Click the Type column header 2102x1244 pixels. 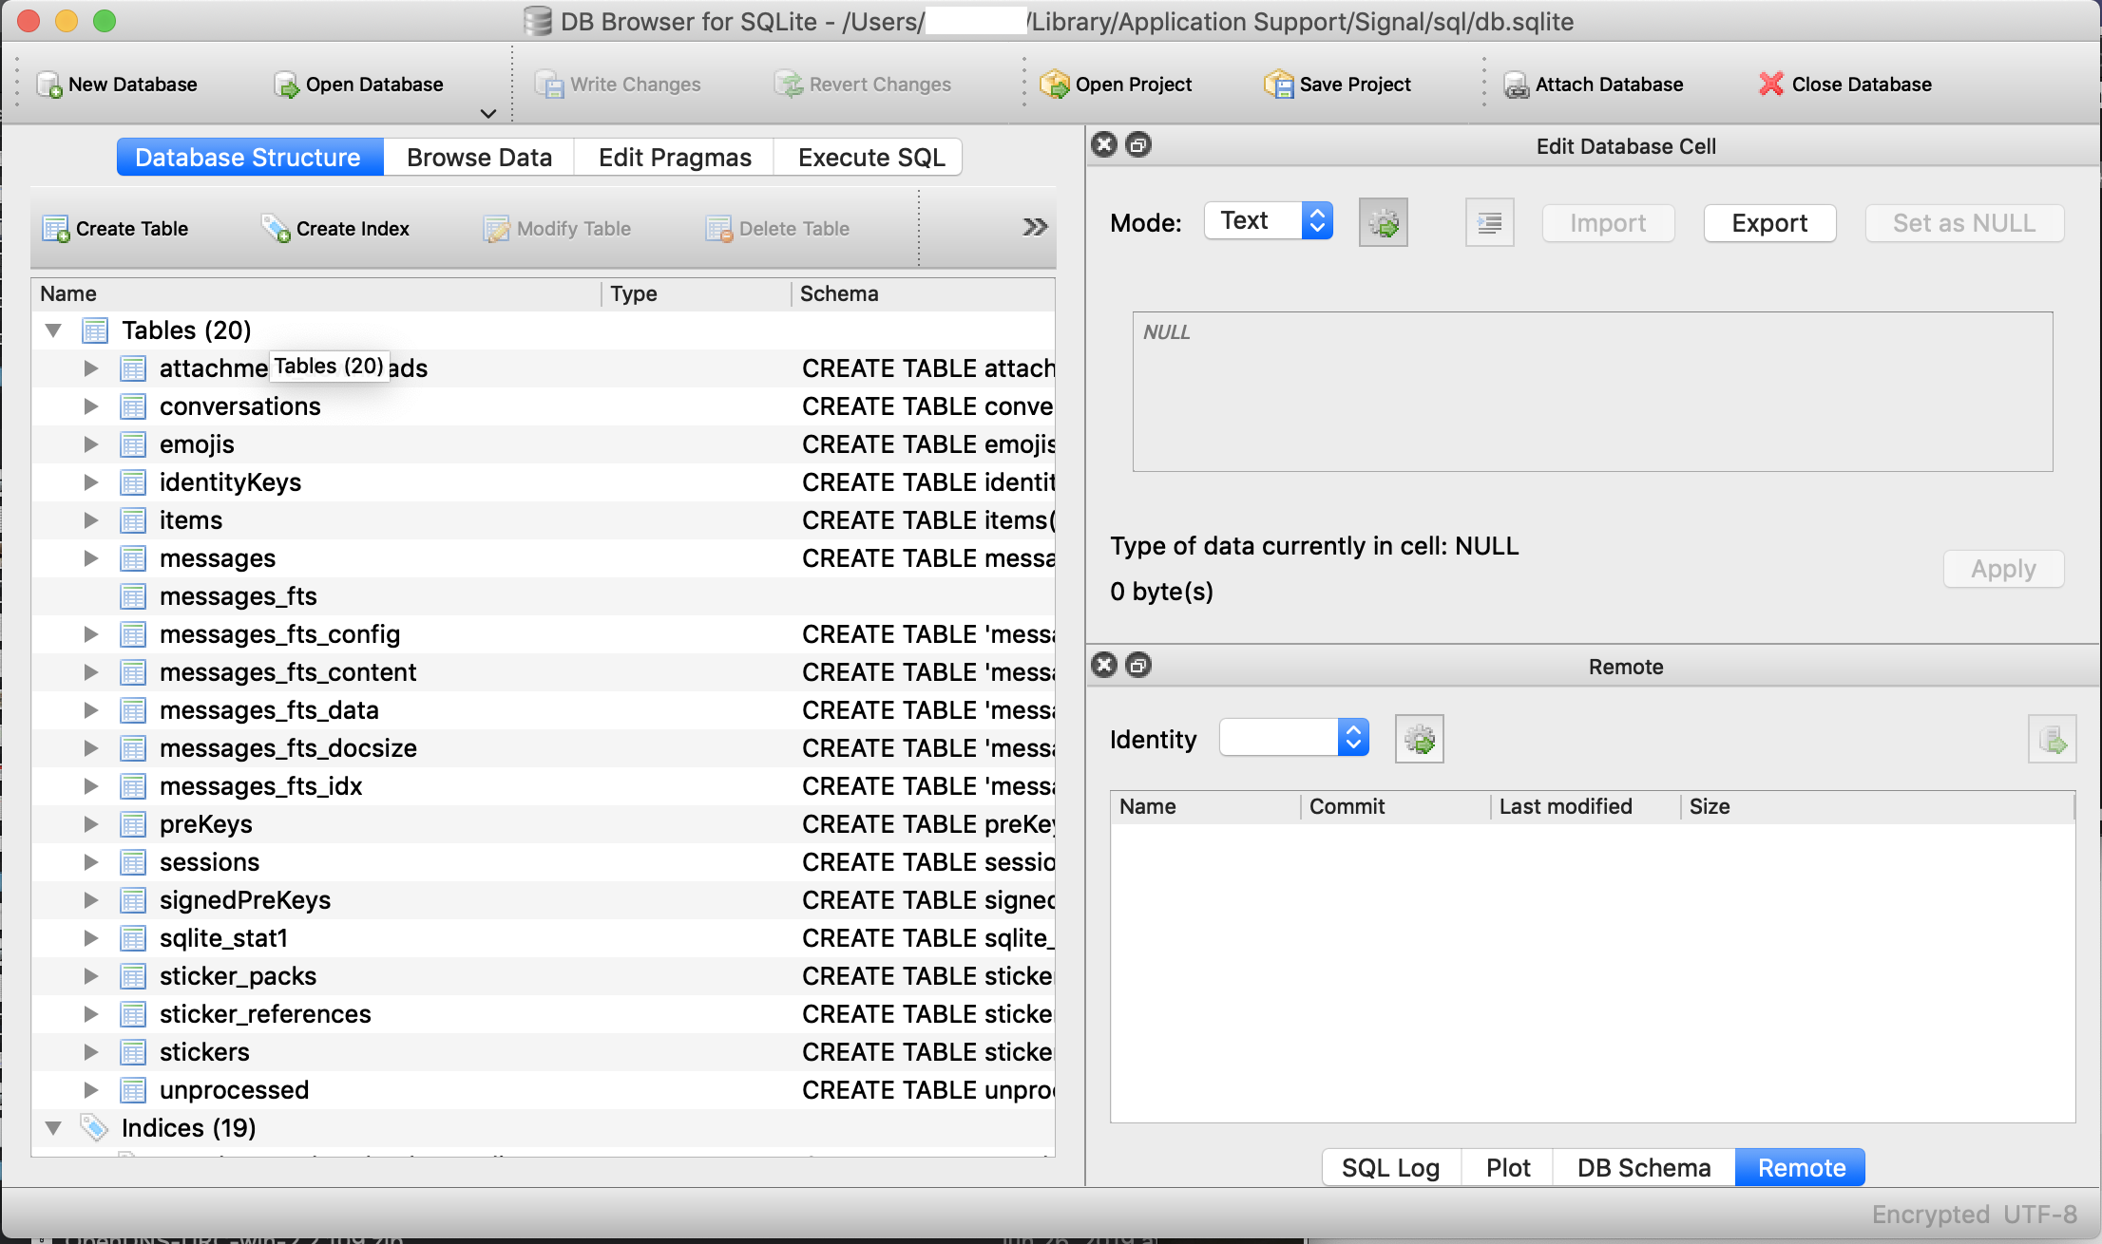(696, 293)
